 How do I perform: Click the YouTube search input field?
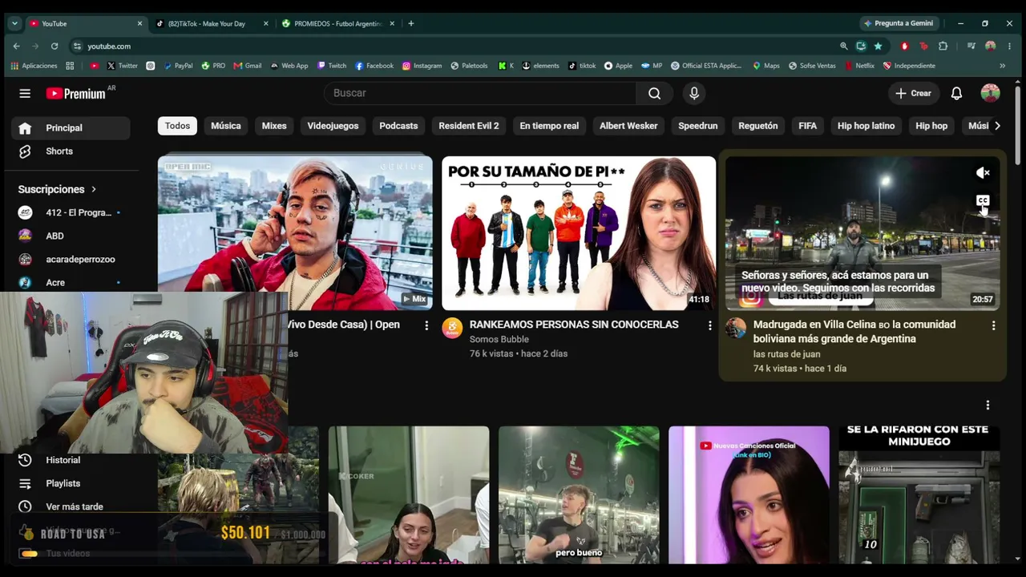480,93
